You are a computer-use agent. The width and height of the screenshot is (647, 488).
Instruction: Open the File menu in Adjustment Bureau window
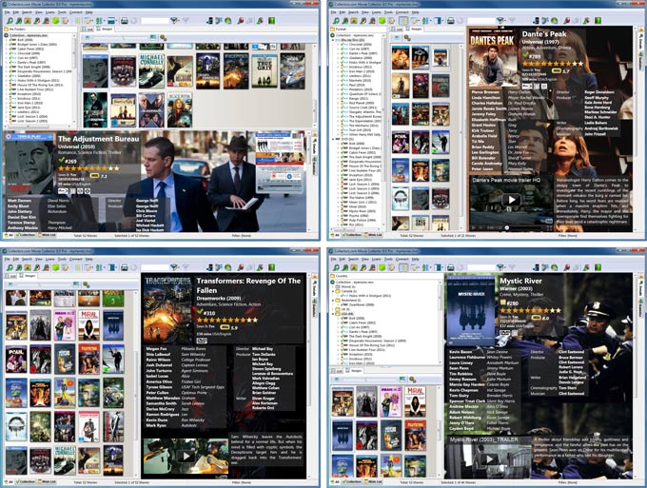point(6,11)
